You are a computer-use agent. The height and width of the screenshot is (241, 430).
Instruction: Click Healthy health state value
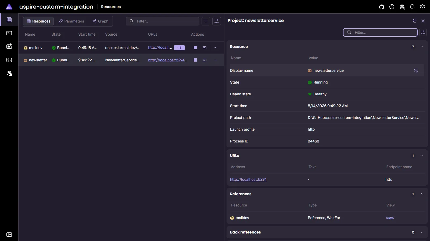pyautogui.click(x=320, y=94)
